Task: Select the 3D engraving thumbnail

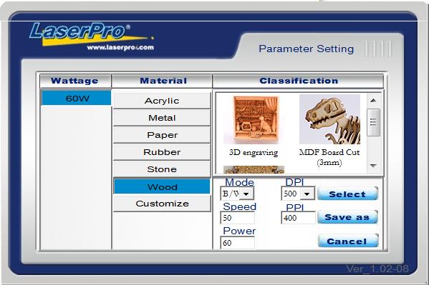Action: [254, 119]
